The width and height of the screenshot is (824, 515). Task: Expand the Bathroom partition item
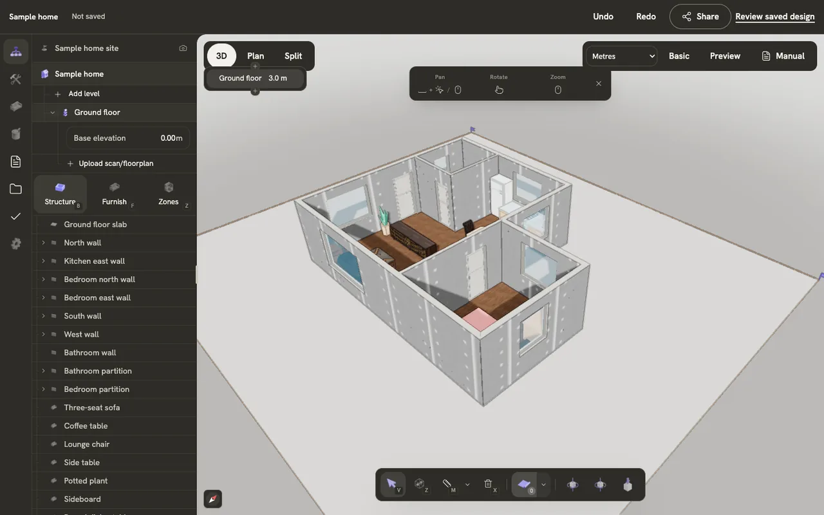(x=43, y=371)
